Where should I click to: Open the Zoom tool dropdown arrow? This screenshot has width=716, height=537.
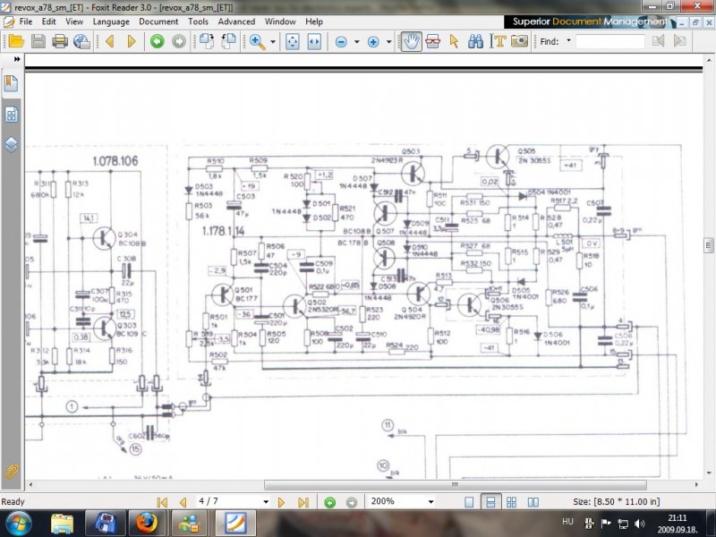[273, 42]
